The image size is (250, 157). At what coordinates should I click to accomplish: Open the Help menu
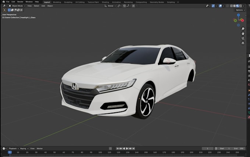(37, 2)
